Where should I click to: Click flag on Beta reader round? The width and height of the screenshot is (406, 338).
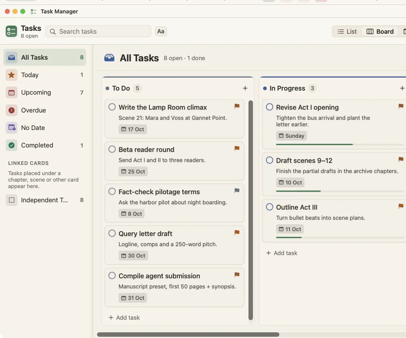pos(237,148)
